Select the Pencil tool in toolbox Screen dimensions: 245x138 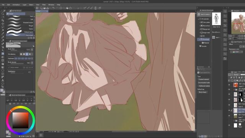click(3, 40)
